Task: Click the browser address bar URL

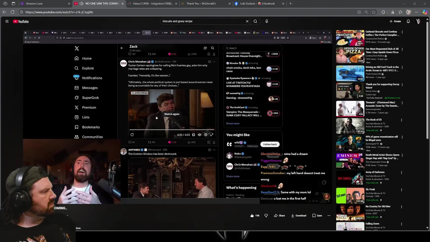Action: point(59,12)
